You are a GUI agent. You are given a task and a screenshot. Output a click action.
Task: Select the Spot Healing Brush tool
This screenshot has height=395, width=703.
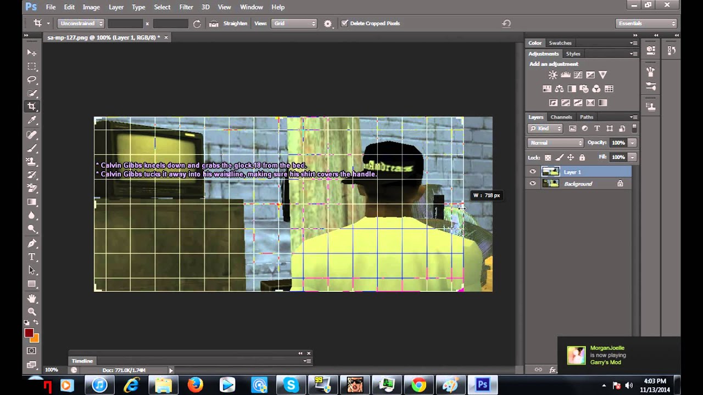click(32, 134)
